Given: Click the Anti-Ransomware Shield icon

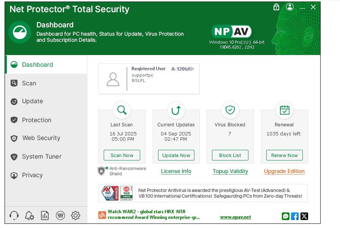Looking at the screenshot, I should [101, 171].
